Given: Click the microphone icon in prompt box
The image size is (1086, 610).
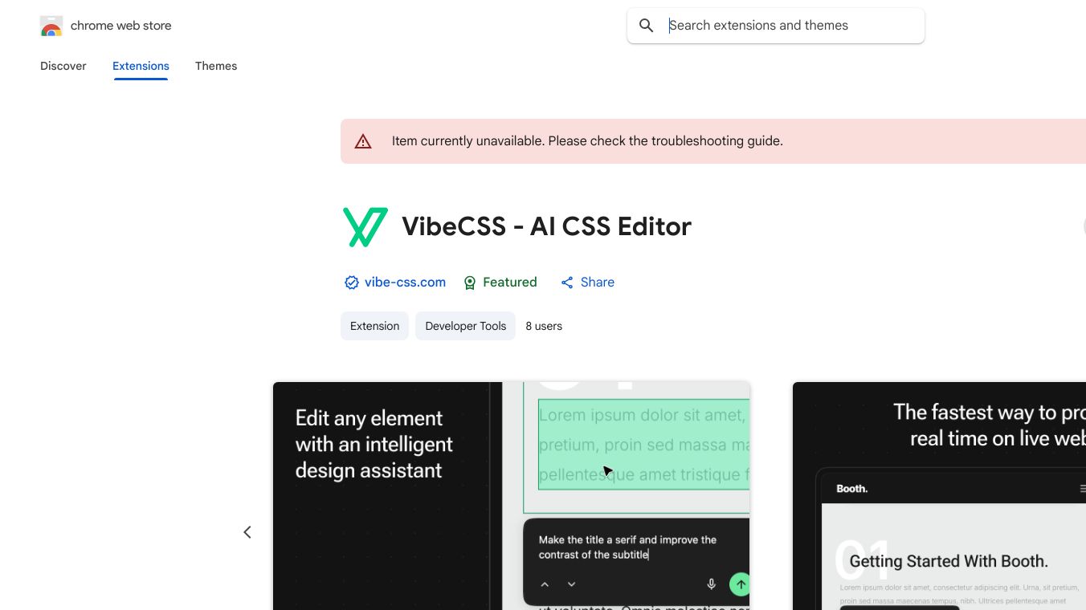Looking at the screenshot, I should (711, 584).
